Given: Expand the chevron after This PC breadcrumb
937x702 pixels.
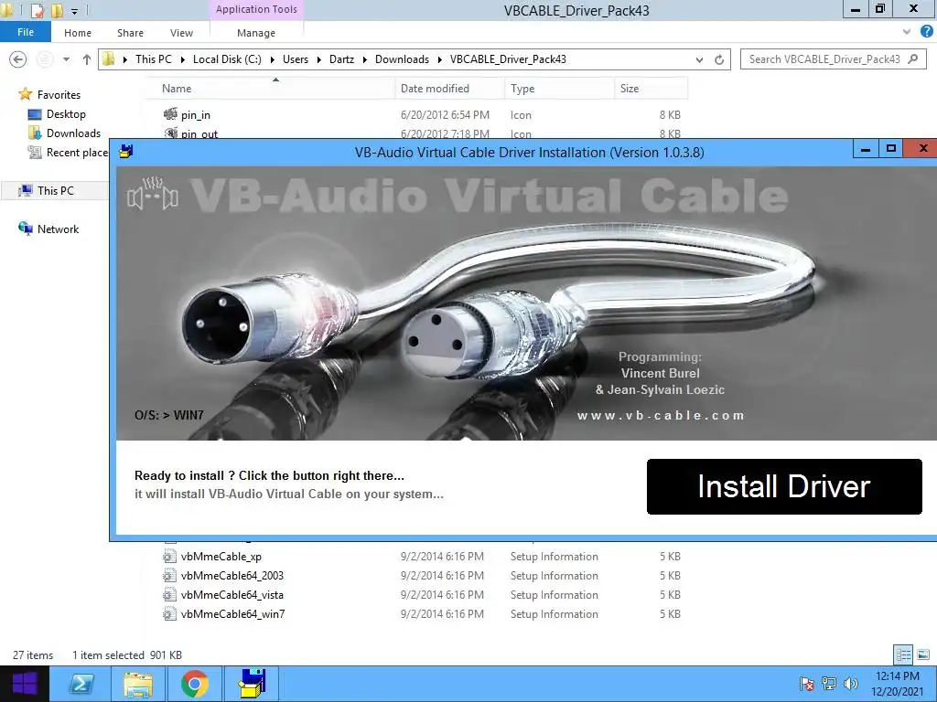Looking at the screenshot, I should click(183, 59).
